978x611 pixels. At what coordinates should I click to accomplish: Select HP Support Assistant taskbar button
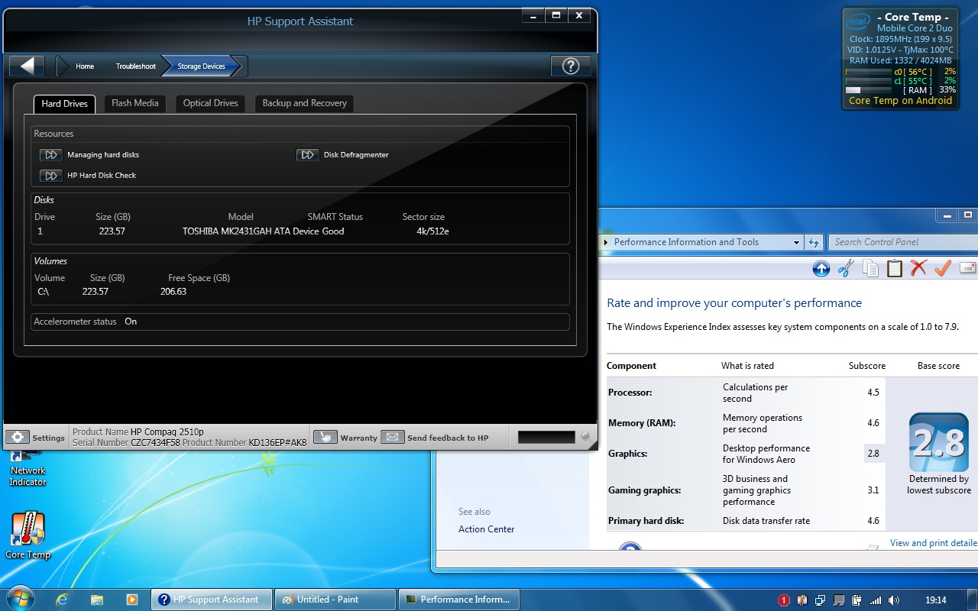click(212, 600)
